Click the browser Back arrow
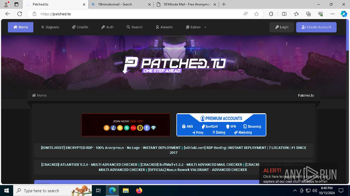This screenshot has width=350, height=196. pos(8,14)
